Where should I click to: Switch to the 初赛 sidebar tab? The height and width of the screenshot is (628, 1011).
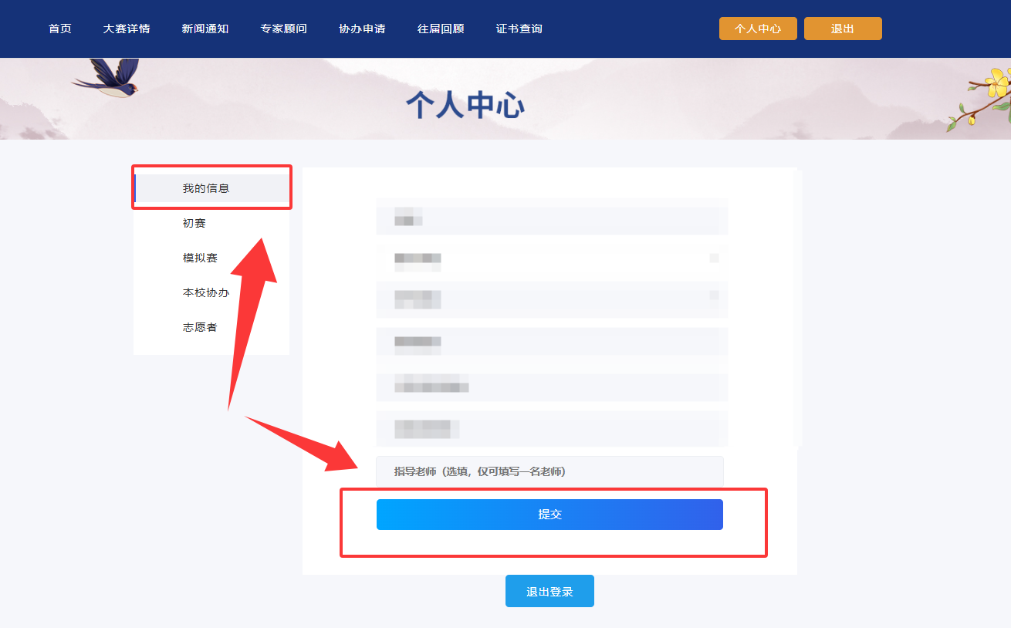pyautogui.click(x=194, y=223)
